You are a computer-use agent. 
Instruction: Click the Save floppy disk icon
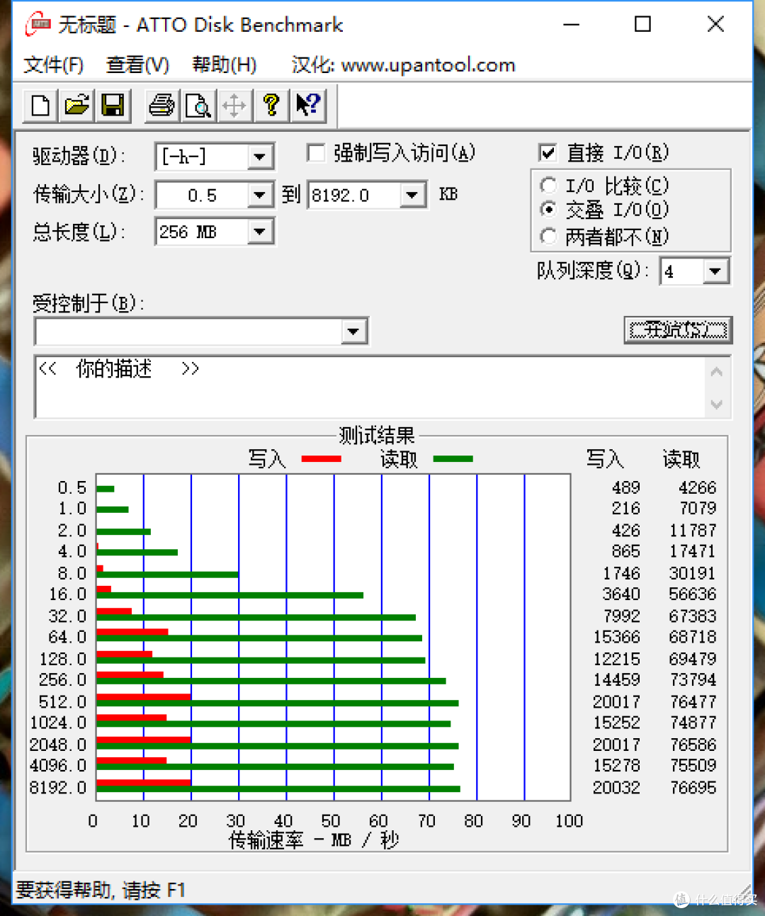tap(113, 106)
